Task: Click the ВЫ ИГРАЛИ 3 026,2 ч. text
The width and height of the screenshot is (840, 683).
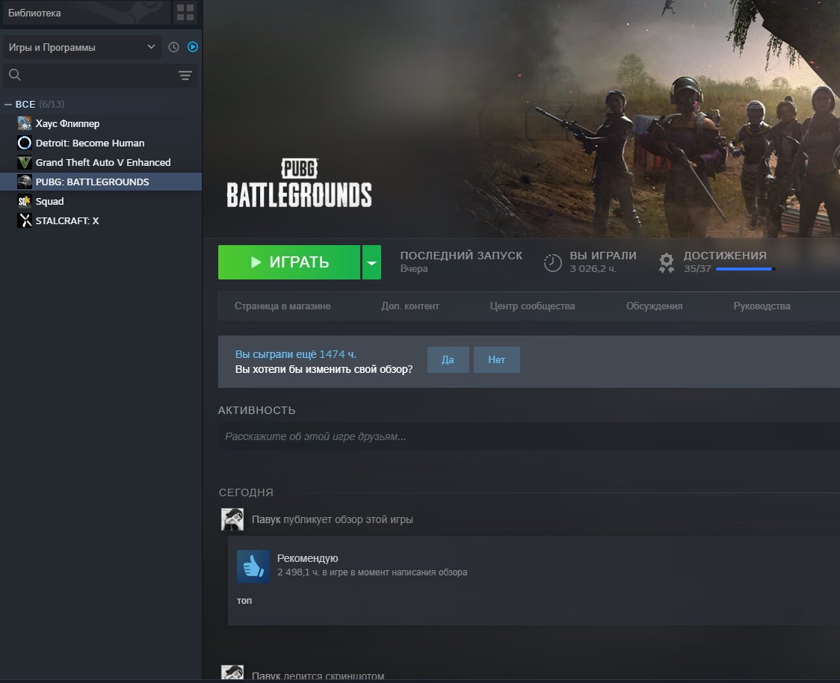Action: [x=602, y=262]
